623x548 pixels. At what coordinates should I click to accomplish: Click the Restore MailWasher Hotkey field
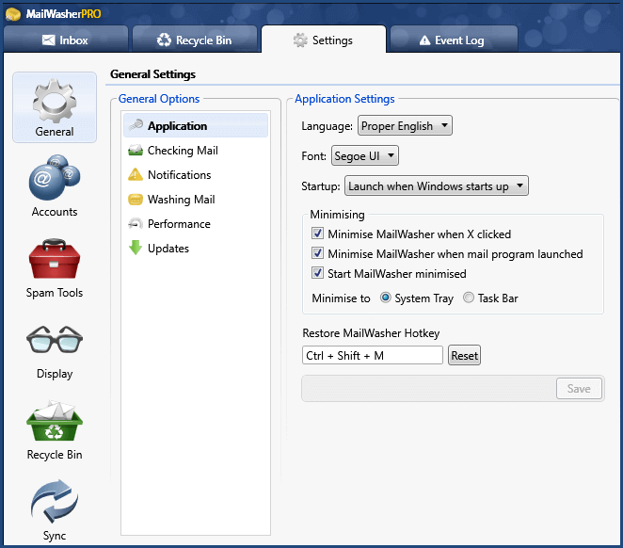(x=373, y=355)
